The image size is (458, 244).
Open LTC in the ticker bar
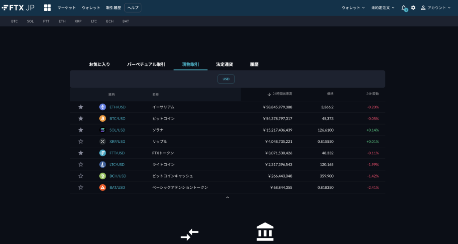click(94, 21)
